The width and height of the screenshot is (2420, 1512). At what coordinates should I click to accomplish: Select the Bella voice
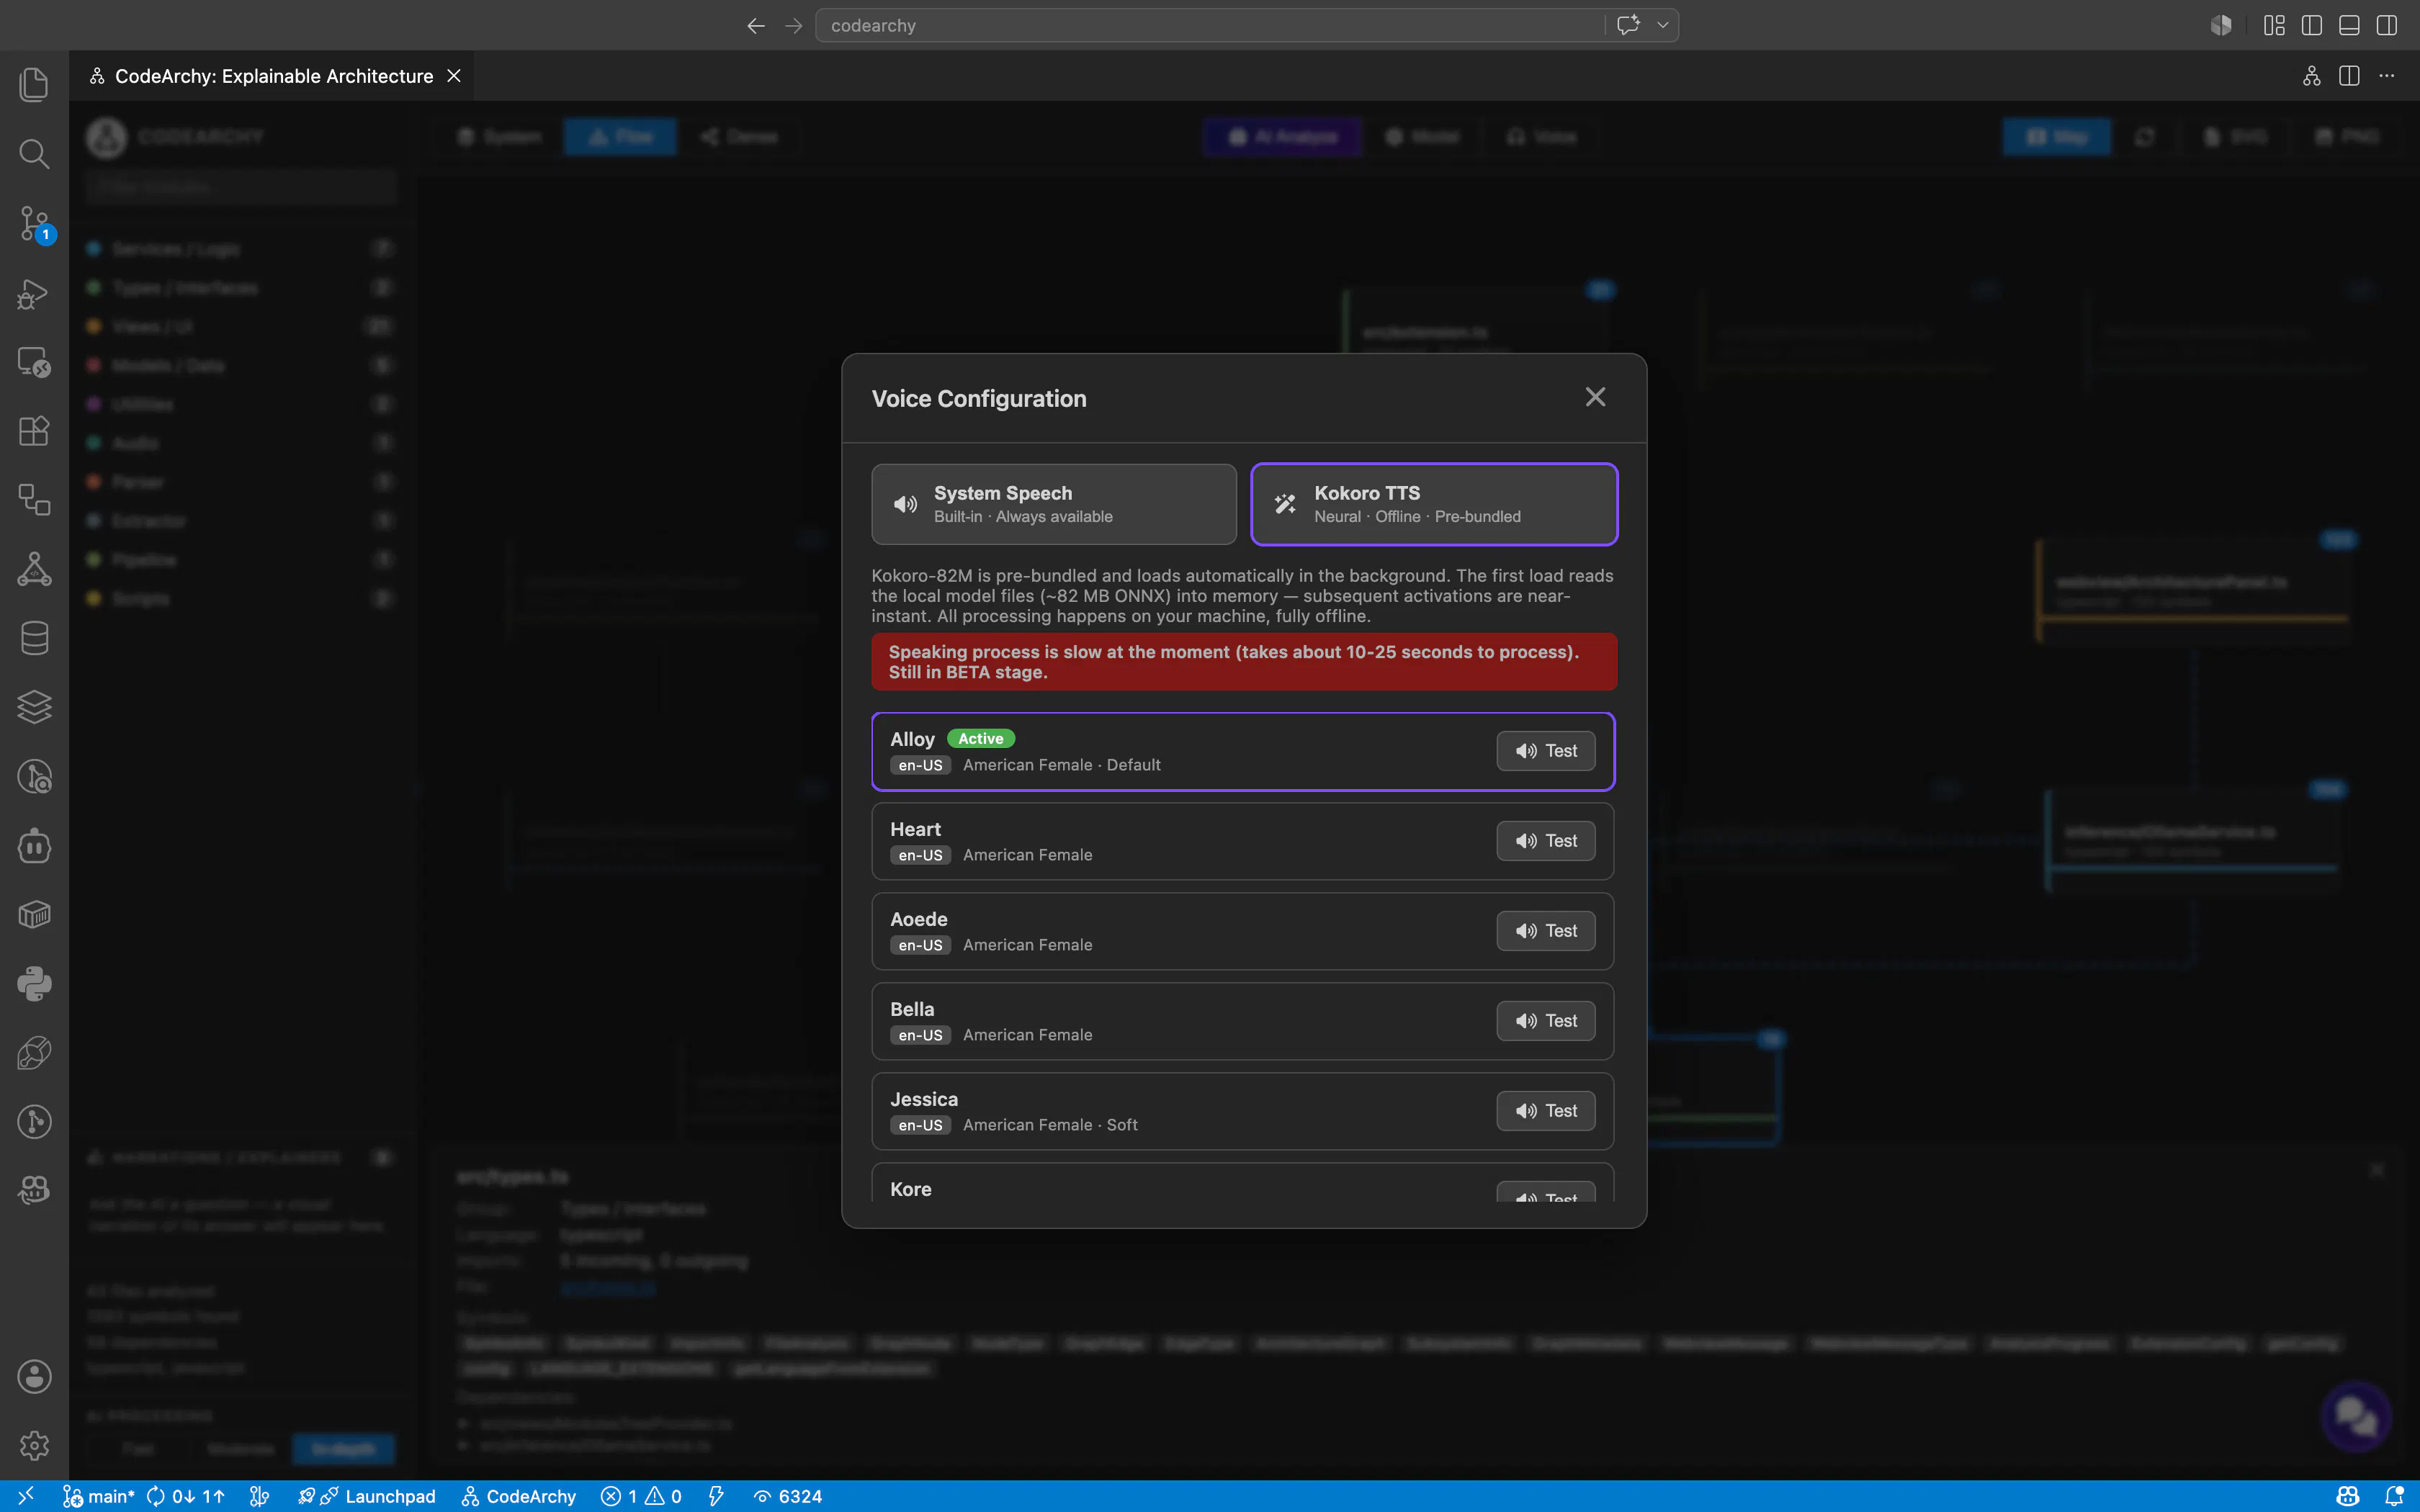(1243, 1021)
